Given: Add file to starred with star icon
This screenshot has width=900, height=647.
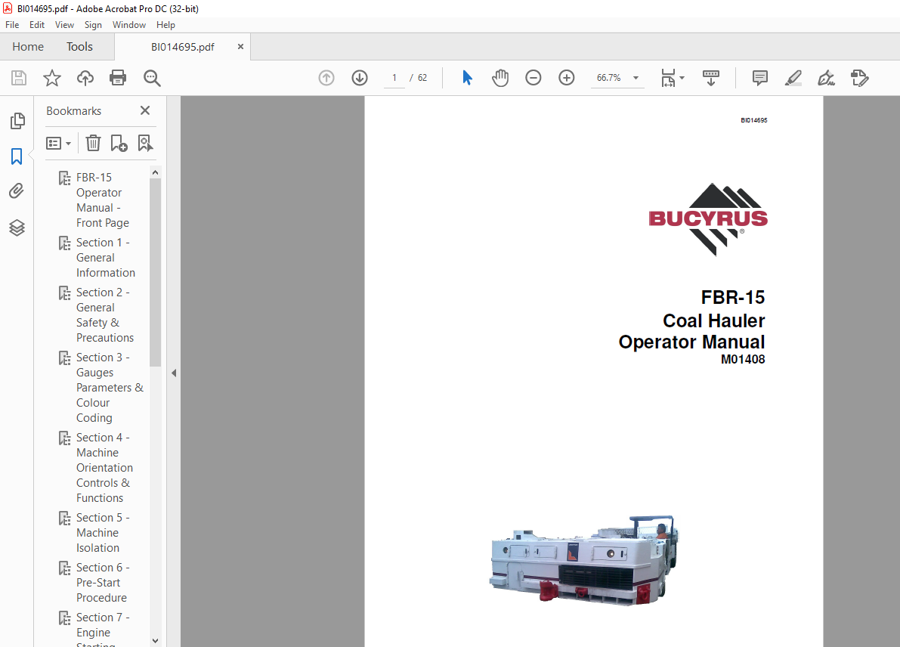Looking at the screenshot, I should tap(52, 78).
